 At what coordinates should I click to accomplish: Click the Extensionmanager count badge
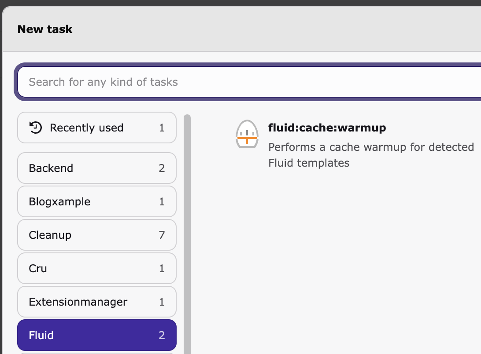coord(162,302)
